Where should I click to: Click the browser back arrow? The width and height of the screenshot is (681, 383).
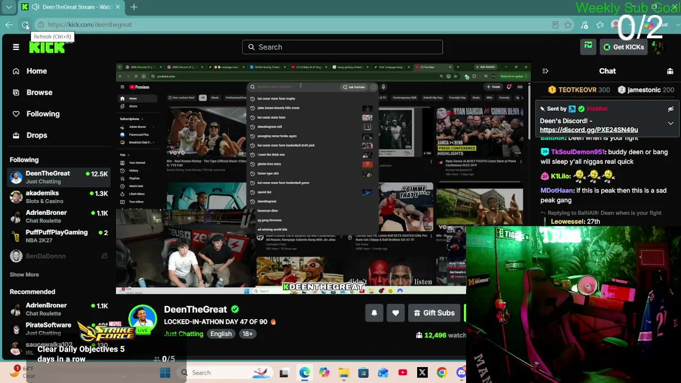click(x=9, y=24)
